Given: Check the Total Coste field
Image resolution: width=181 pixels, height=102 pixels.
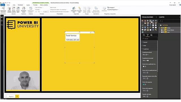Looking at the screenshot, I should pyautogui.click(x=162, y=32).
